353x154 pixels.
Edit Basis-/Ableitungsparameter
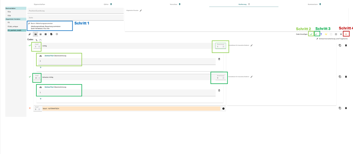(x=29, y=23)
